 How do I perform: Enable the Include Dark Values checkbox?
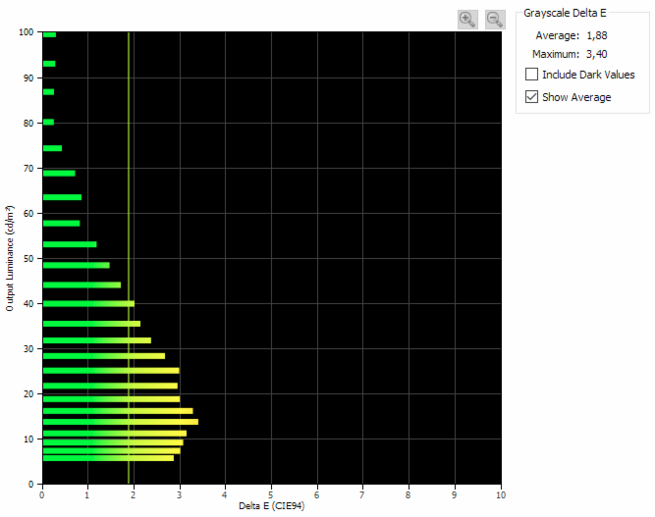(532, 75)
